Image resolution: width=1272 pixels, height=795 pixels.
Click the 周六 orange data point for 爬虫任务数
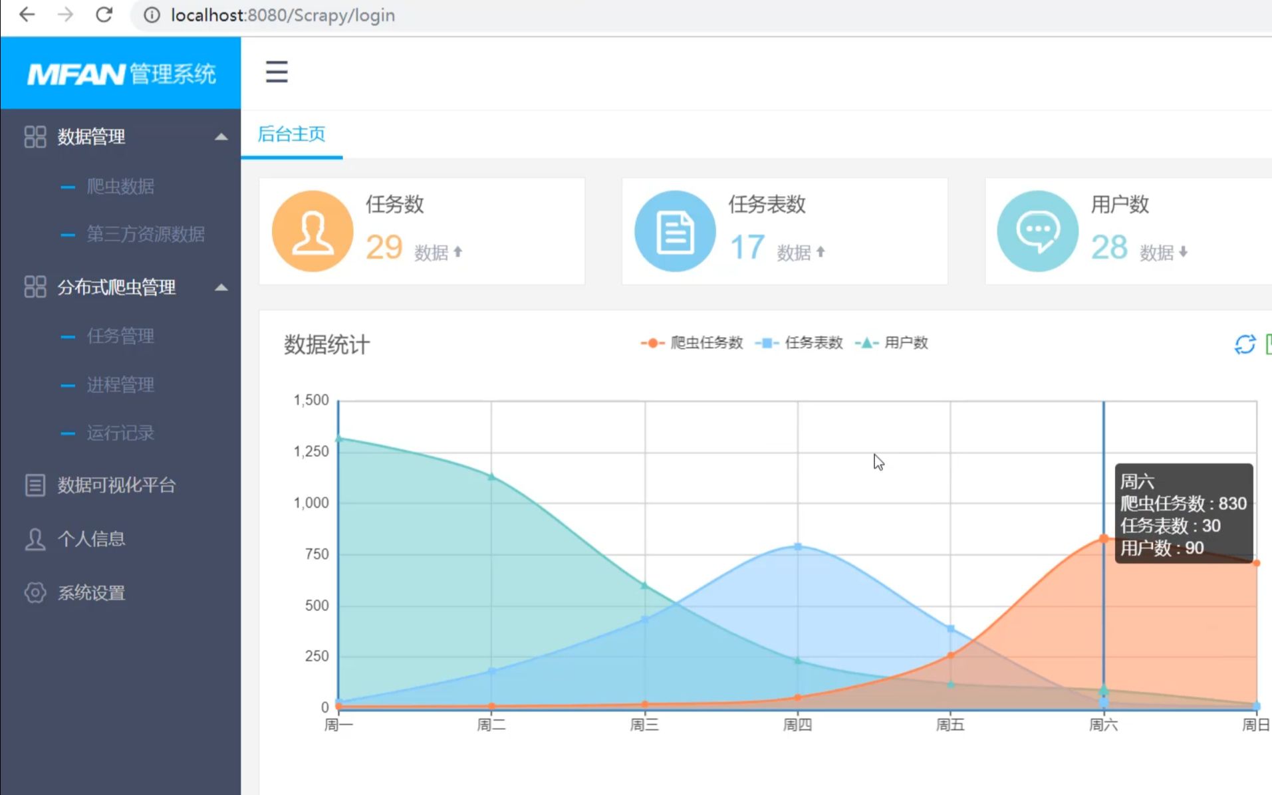(1104, 538)
